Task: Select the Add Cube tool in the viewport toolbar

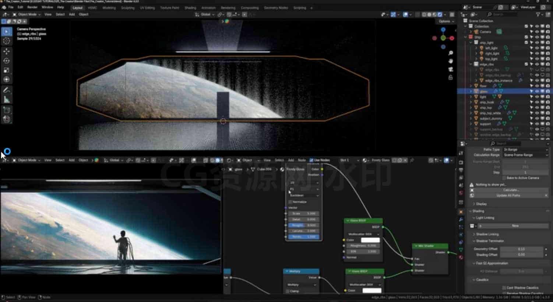Action: pos(7,110)
